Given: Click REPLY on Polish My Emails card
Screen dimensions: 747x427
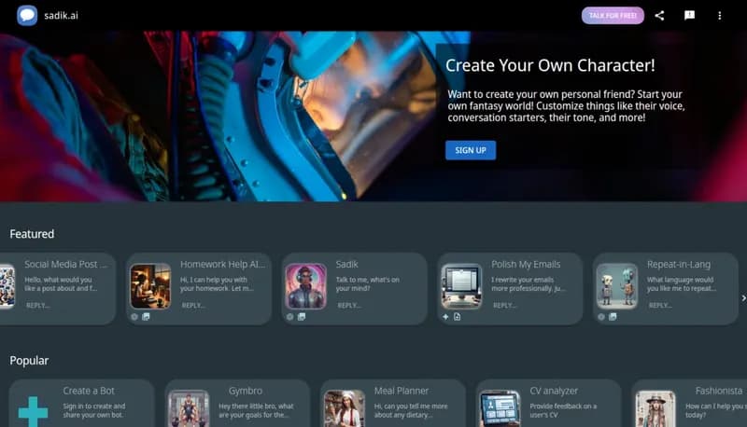Looking at the screenshot, I should pyautogui.click(x=504, y=305).
